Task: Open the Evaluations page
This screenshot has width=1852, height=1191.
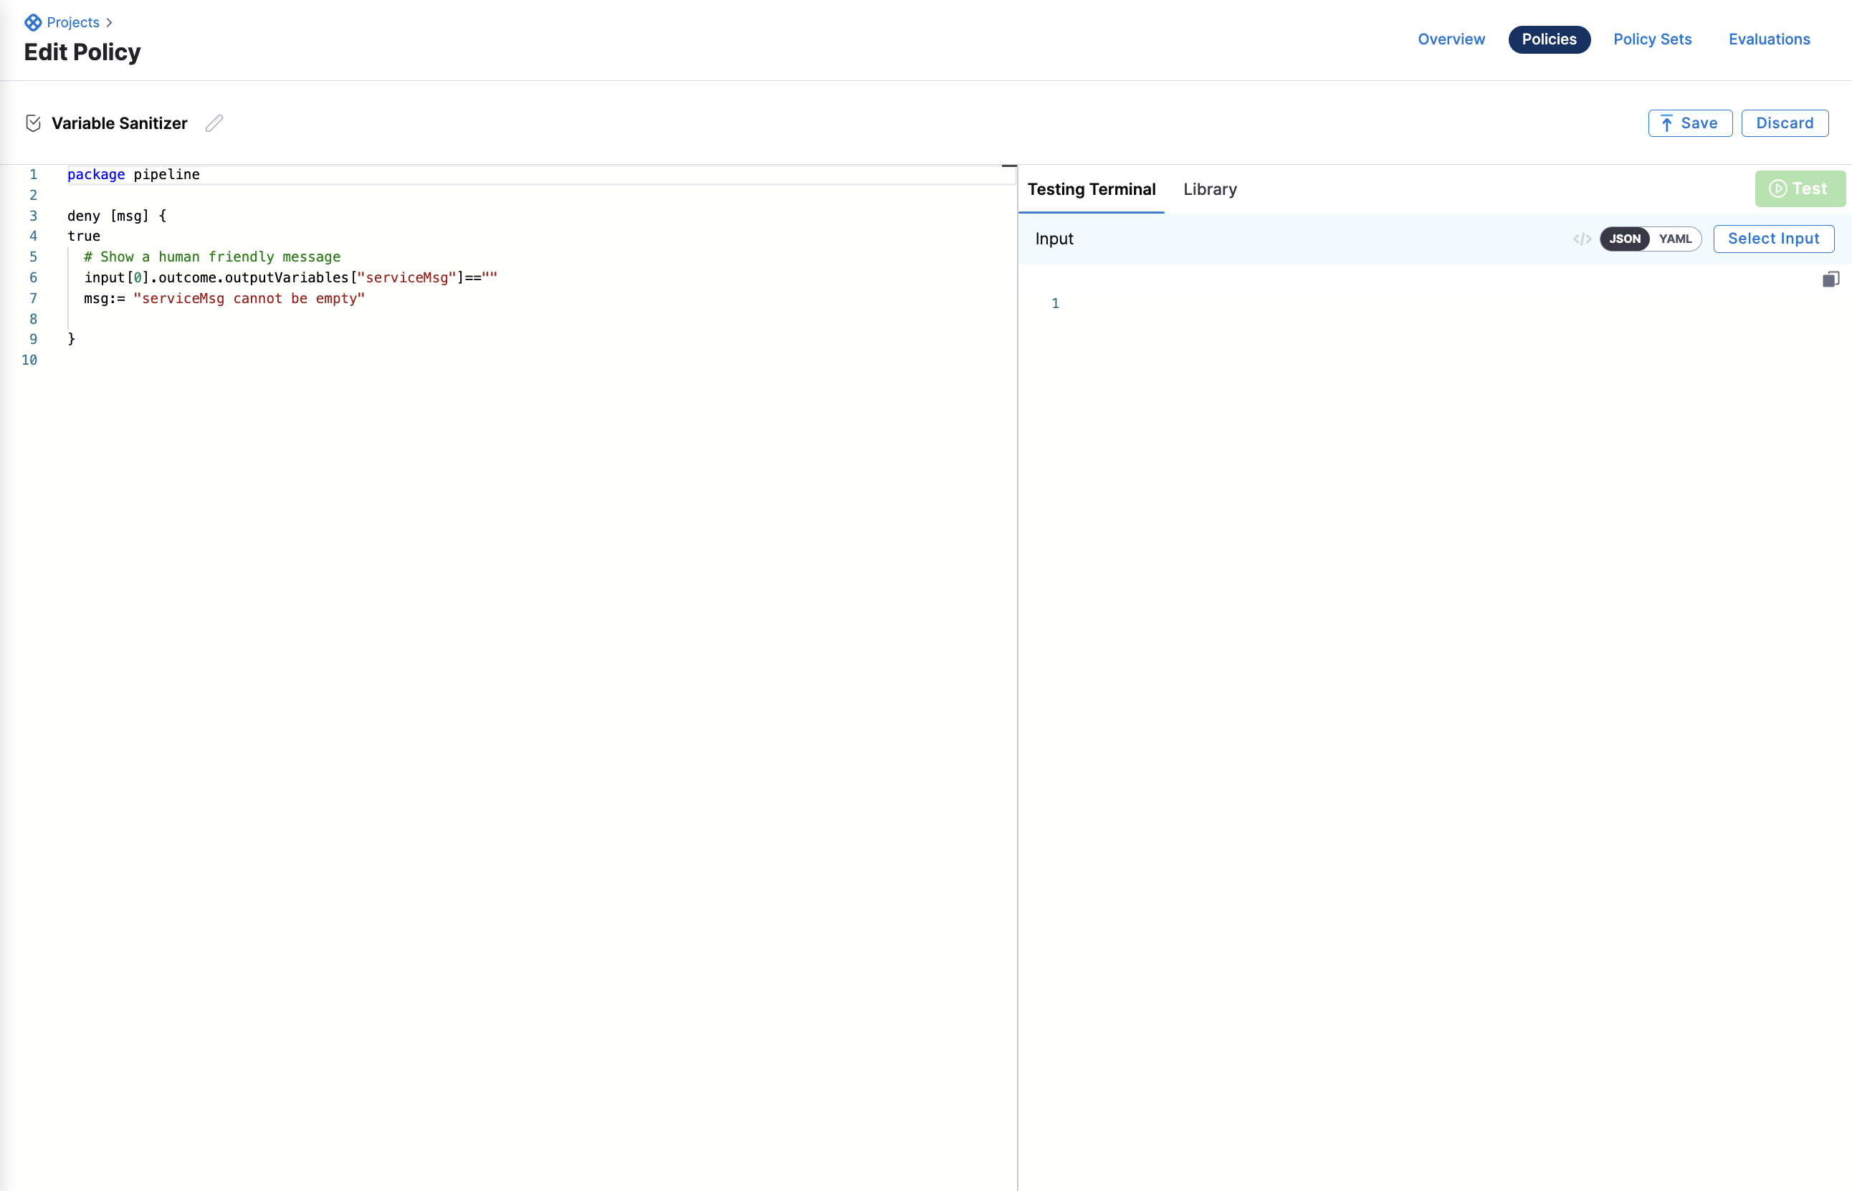Action: [1768, 39]
